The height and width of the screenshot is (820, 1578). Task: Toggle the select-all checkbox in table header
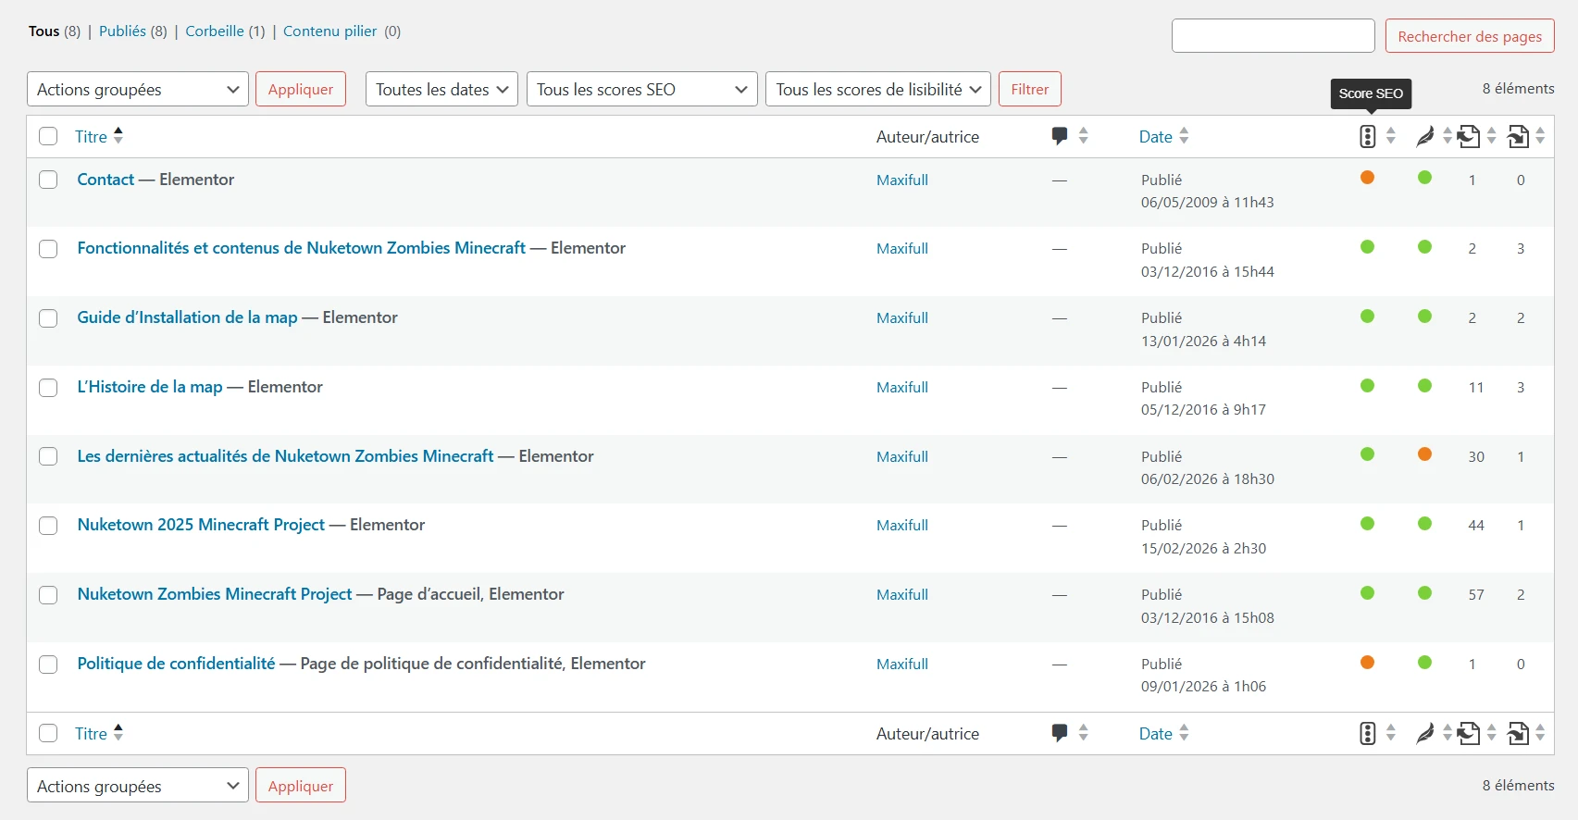pos(48,137)
